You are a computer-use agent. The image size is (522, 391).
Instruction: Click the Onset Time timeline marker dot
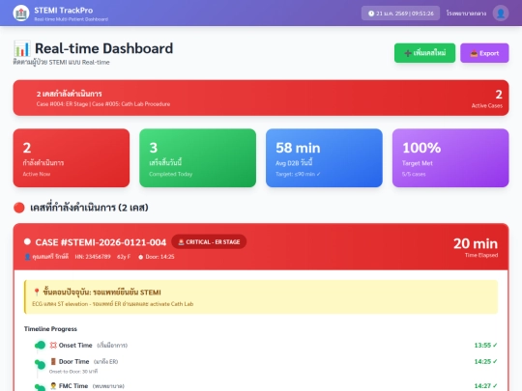pos(41,345)
